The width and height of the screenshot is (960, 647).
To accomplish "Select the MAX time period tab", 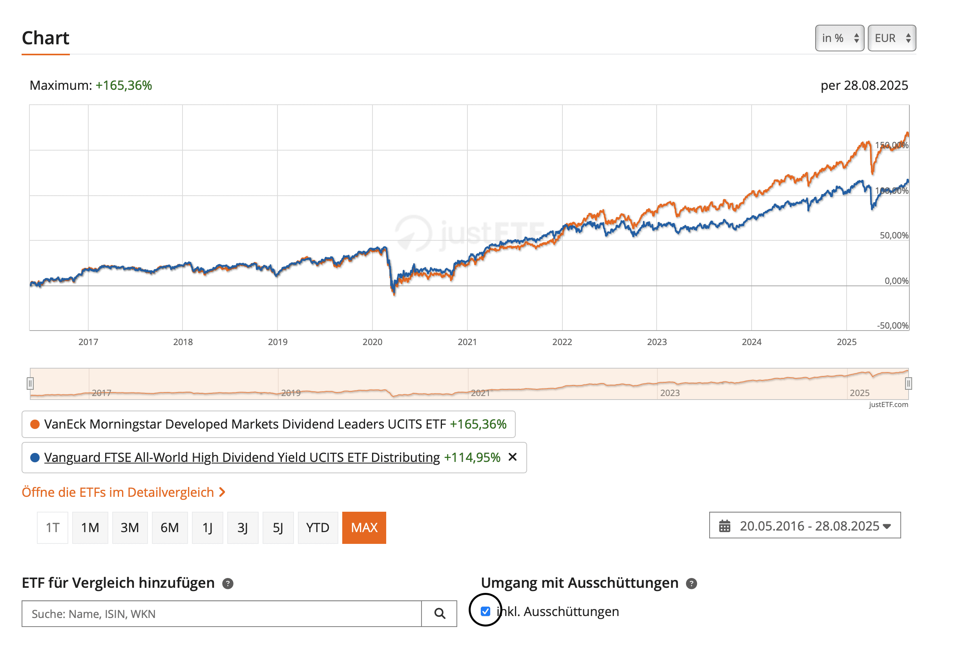I will pos(364,527).
